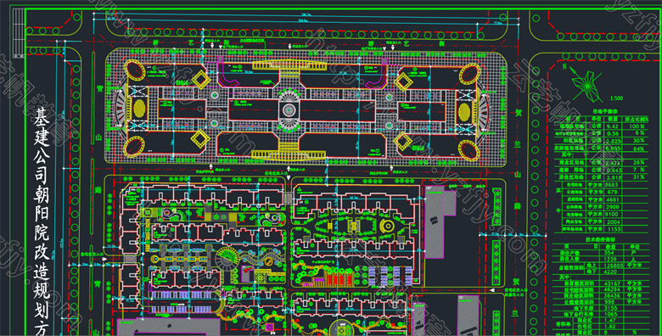The height and width of the screenshot is (336, 662).
Task: Select the yellow diamond near lower-right block
Action: 404,142
